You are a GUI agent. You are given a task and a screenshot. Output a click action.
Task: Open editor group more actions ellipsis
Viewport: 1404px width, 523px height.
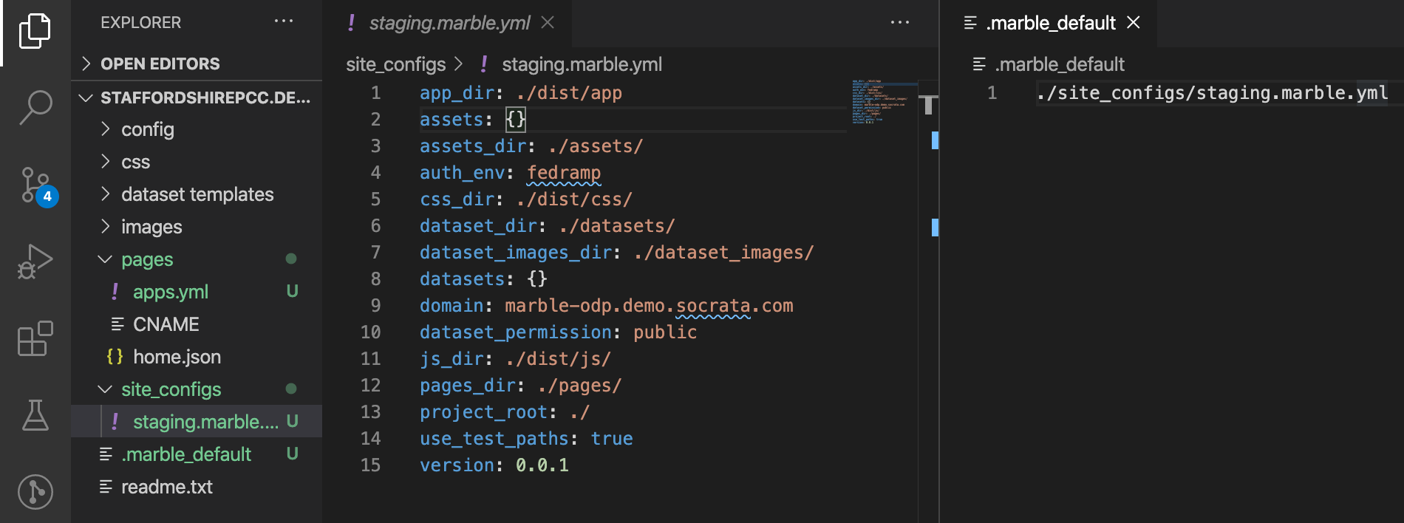pos(900,23)
